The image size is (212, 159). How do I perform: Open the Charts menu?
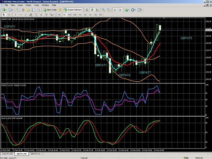[28, 5]
